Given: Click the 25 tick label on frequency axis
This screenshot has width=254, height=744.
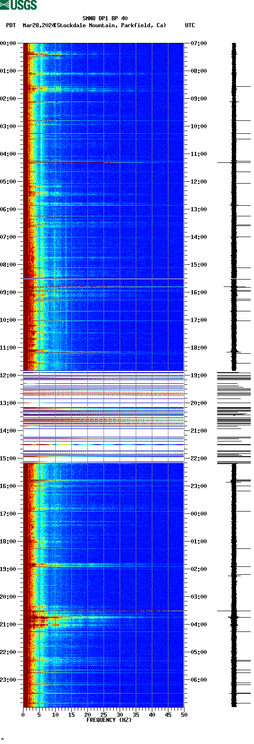Looking at the screenshot, I should [104, 715].
